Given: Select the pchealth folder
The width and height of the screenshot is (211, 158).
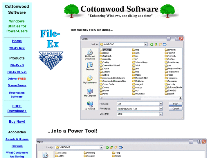Looking at the screenshot, I should pyautogui.click(x=170, y=50).
